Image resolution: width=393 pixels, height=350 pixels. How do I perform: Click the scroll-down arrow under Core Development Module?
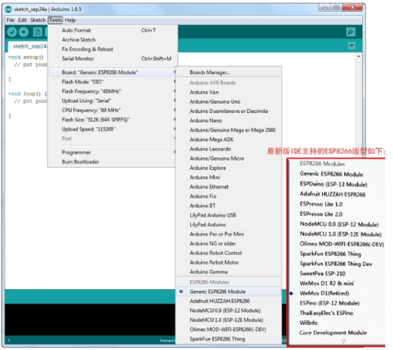point(343,341)
